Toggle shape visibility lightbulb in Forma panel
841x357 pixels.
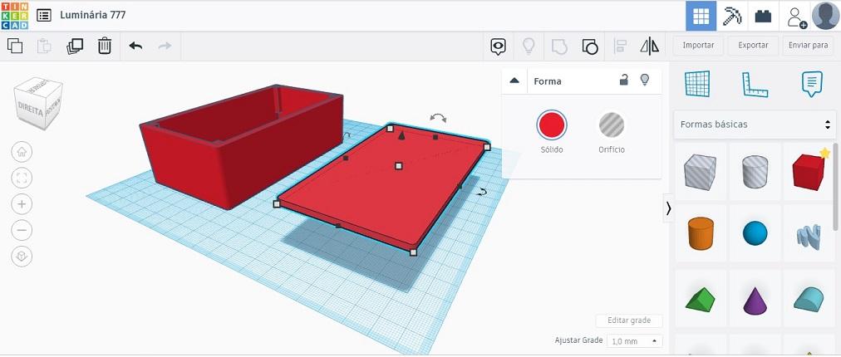pyautogui.click(x=645, y=81)
